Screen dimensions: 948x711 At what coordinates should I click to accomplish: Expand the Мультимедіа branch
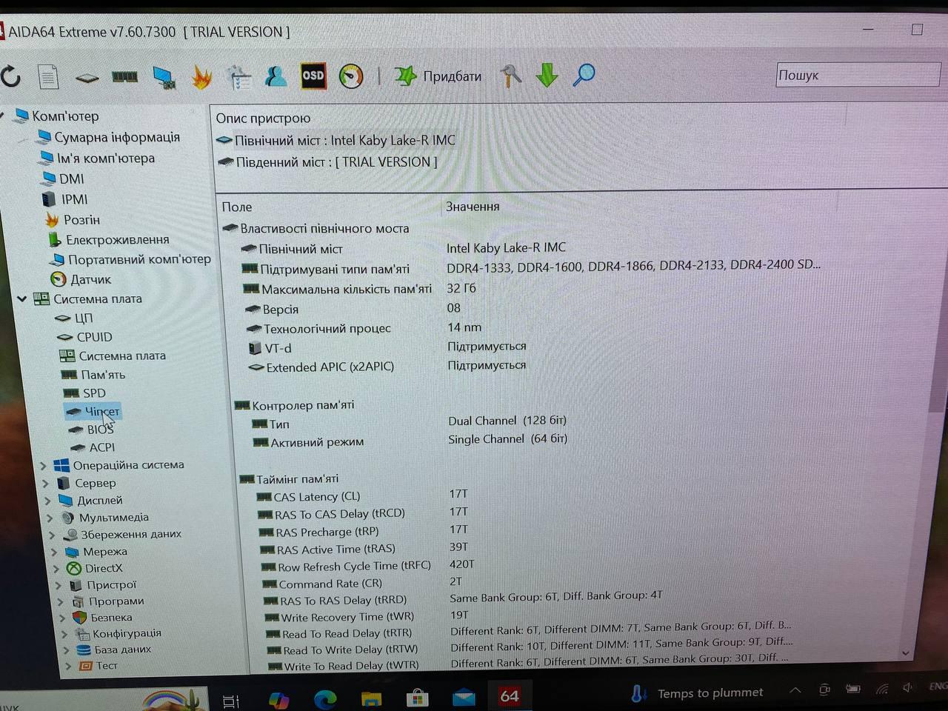(x=50, y=518)
